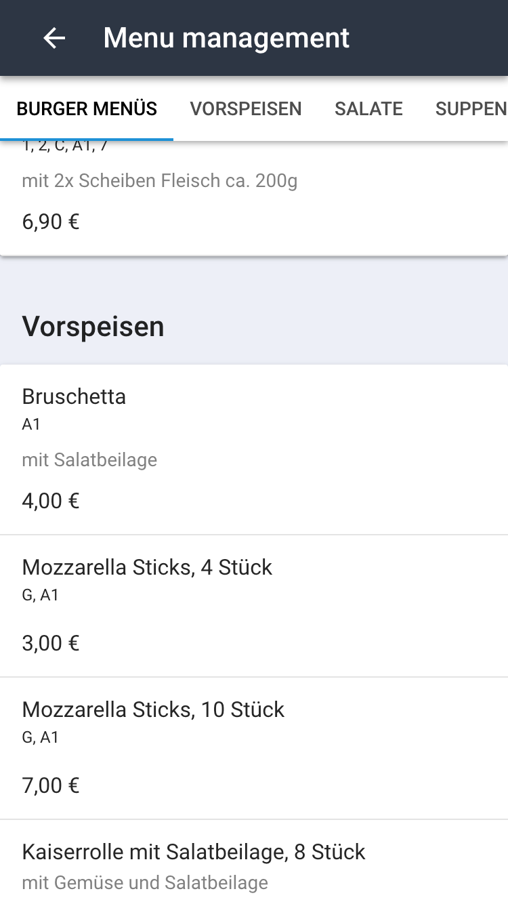Tap the 4,00 € Bruschetta price
The height and width of the screenshot is (904, 508).
[51, 501]
